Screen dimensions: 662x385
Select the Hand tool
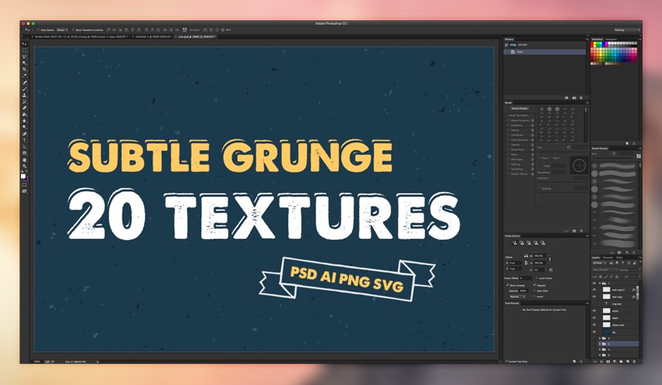point(24,159)
